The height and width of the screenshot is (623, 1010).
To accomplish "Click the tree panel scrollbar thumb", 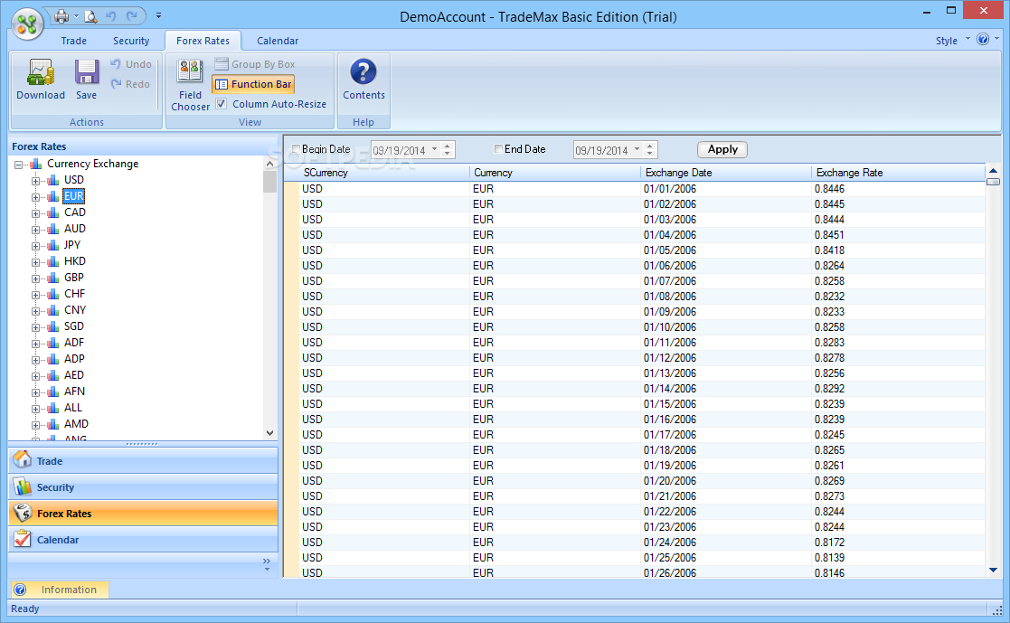I will coord(269,183).
